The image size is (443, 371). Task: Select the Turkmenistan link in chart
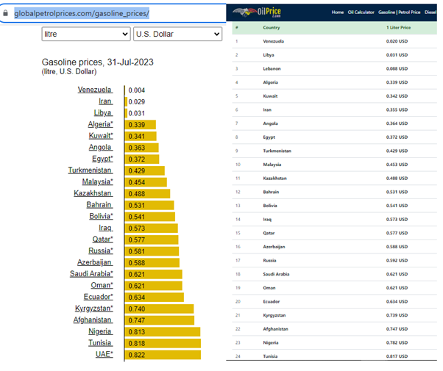(90, 170)
